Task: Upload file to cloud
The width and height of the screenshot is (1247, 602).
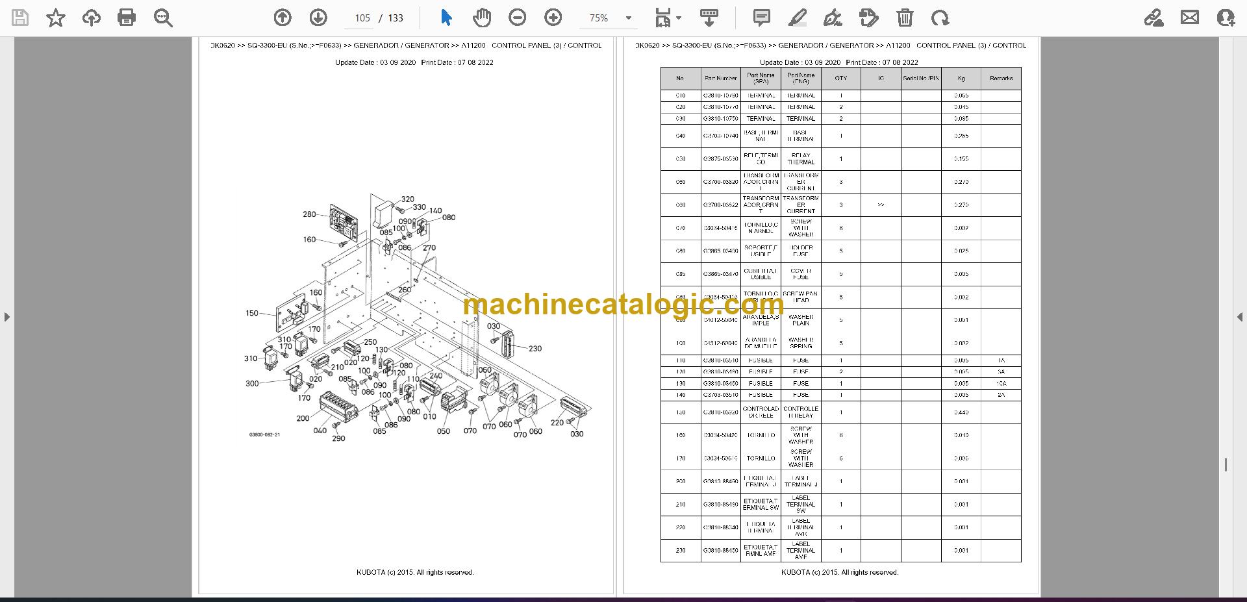Action: coord(91,18)
